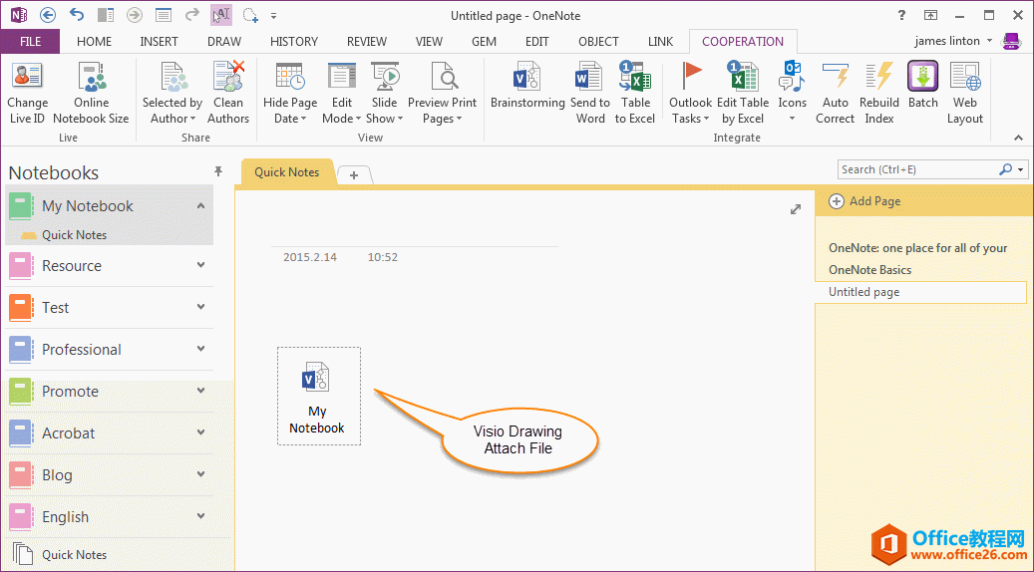Switch to the DRAW ribbon tab

coord(224,42)
